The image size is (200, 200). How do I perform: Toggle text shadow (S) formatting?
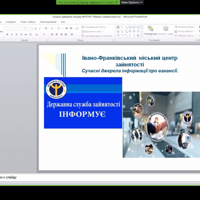(21, 34)
